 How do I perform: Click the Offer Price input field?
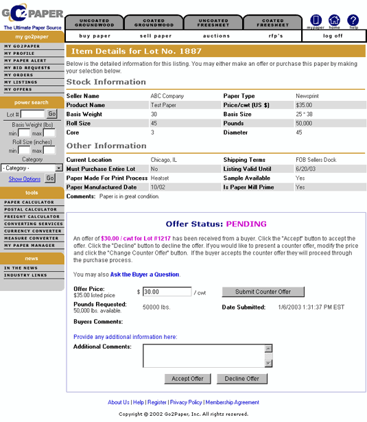pyautogui.click(x=167, y=292)
